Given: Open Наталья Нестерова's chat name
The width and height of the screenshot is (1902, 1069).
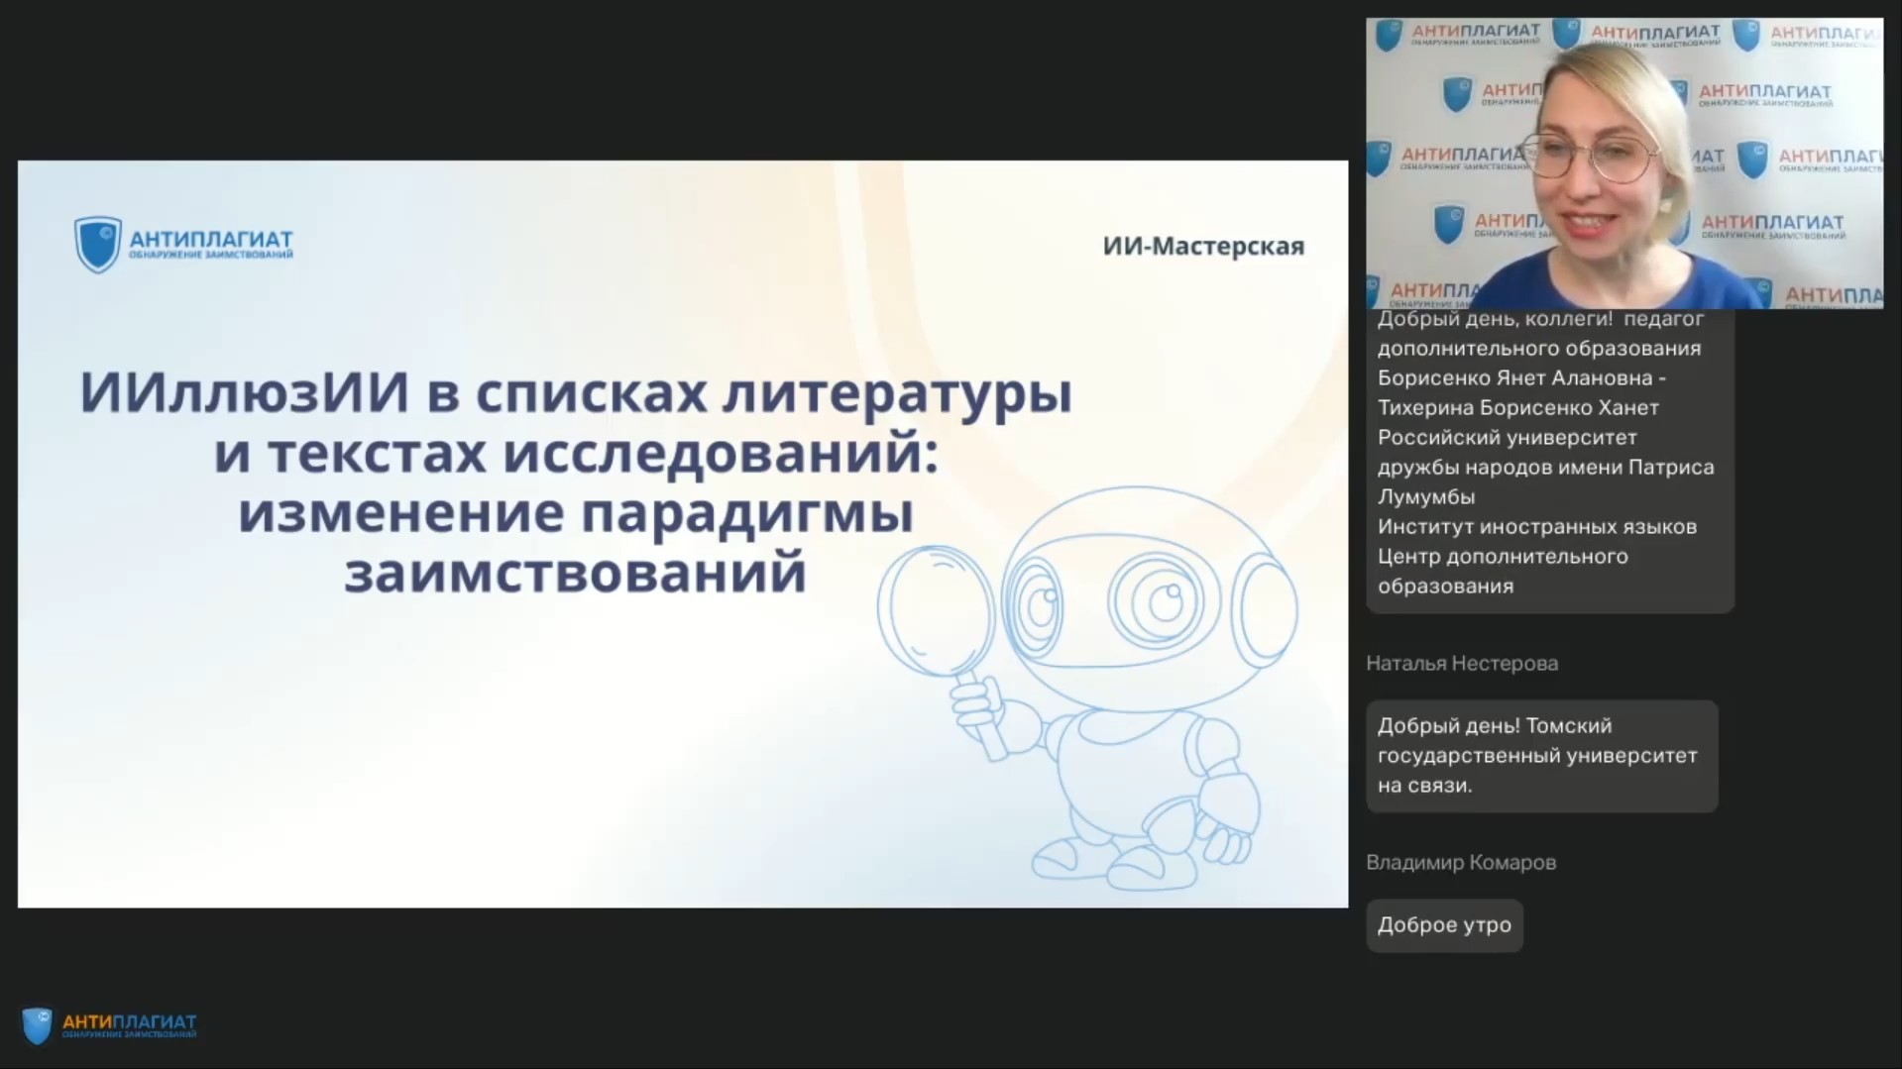Looking at the screenshot, I should click(1461, 663).
